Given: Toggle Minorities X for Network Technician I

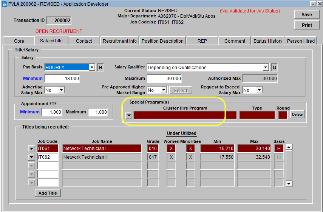Looking at the screenshot, I should click(x=190, y=149).
